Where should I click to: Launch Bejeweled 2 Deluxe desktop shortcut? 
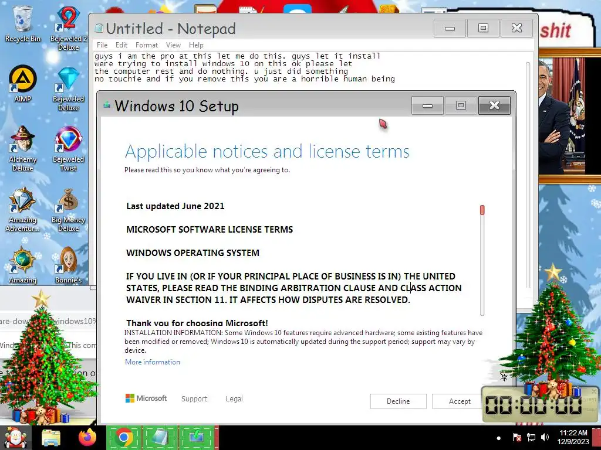tap(68, 28)
